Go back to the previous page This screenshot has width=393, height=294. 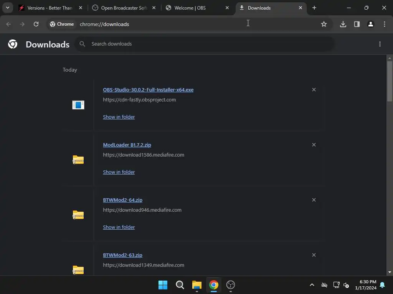[x=8, y=24]
